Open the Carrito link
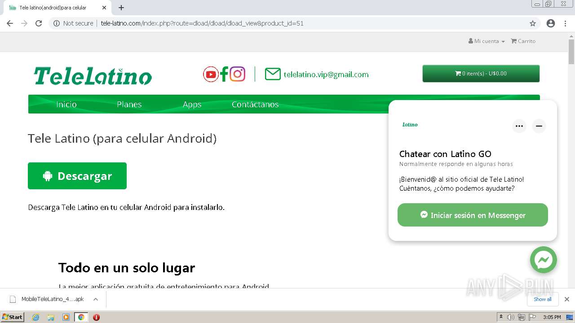The height and width of the screenshot is (323, 575). (x=523, y=41)
